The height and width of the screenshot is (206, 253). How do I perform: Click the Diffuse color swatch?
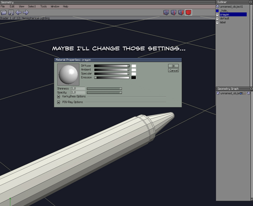[134, 66]
